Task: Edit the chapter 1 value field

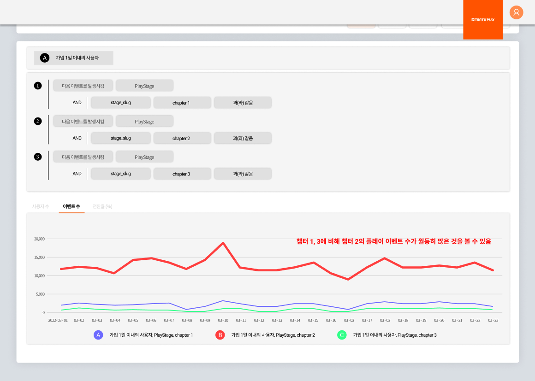Action: tap(181, 103)
